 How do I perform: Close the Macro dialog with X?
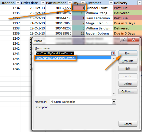[x=133, y=40]
